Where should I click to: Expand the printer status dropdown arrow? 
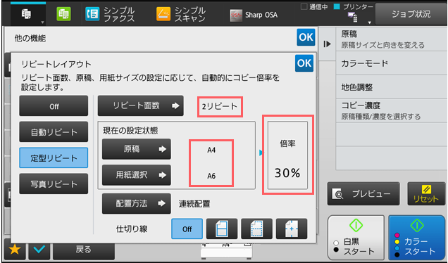[x=369, y=23]
